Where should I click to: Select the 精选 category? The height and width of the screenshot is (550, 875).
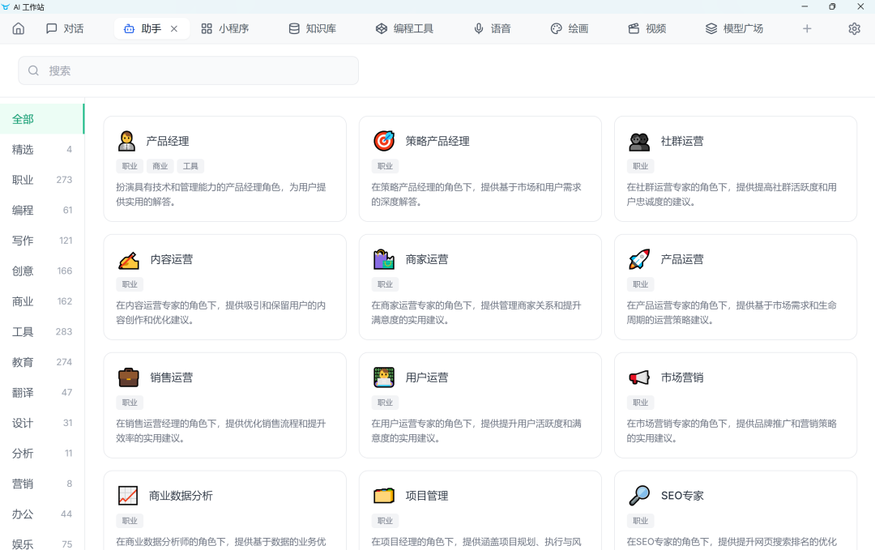pos(42,150)
